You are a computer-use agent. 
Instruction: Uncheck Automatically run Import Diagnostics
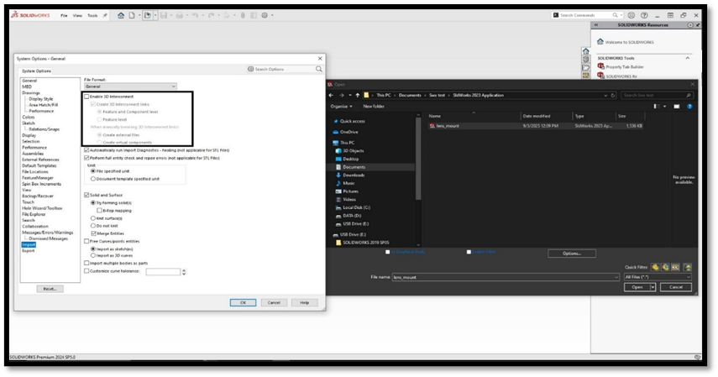click(x=86, y=150)
